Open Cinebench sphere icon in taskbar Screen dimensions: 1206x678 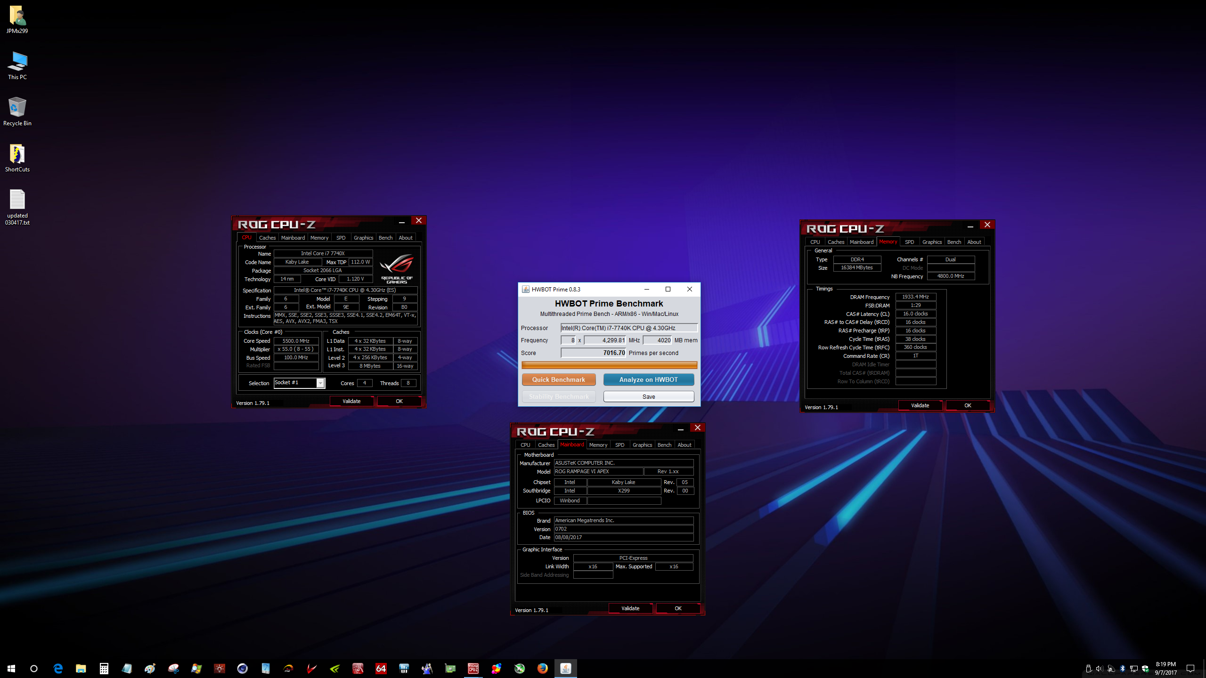point(242,668)
